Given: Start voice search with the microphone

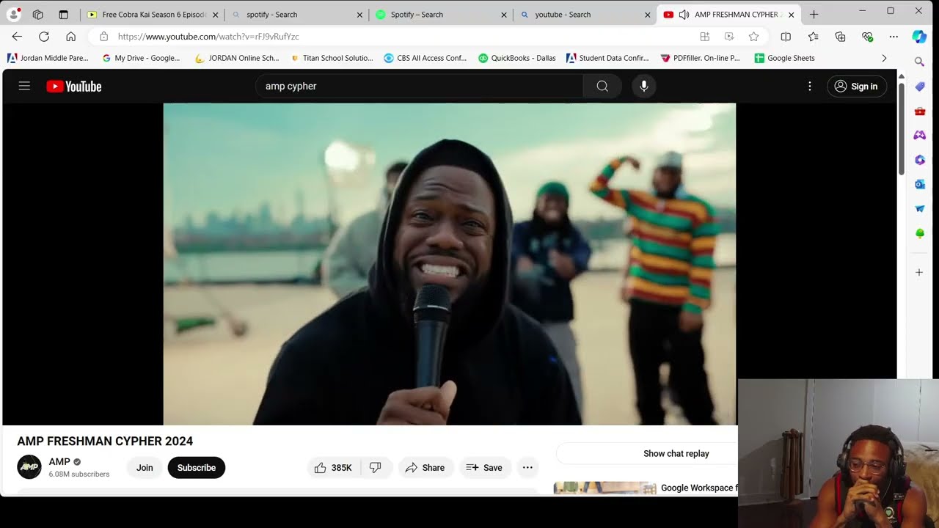Looking at the screenshot, I should tap(643, 86).
